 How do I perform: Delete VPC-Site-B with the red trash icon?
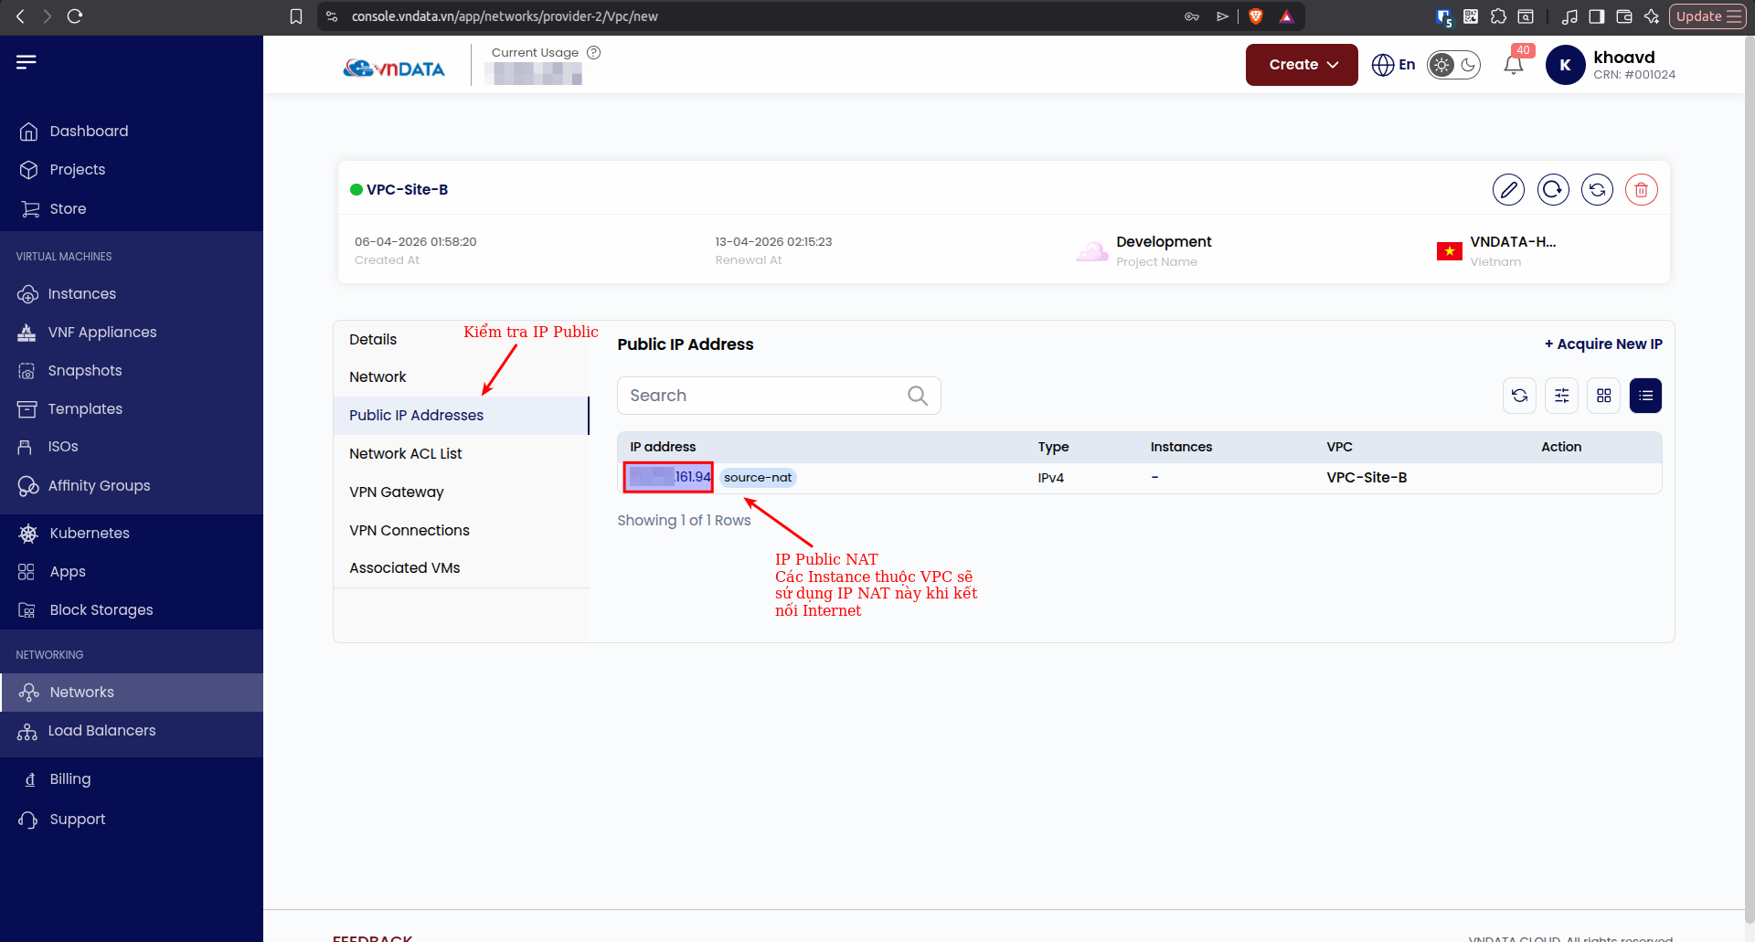tap(1642, 190)
